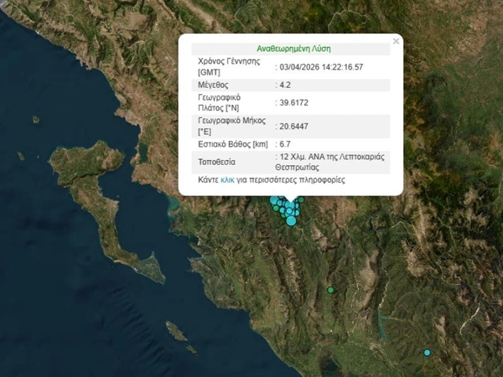This screenshot has width=503, height=377.
Task: Close the earthquake info popup
Action: (396, 41)
